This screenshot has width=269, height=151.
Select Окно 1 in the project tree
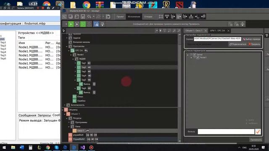(81, 130)
